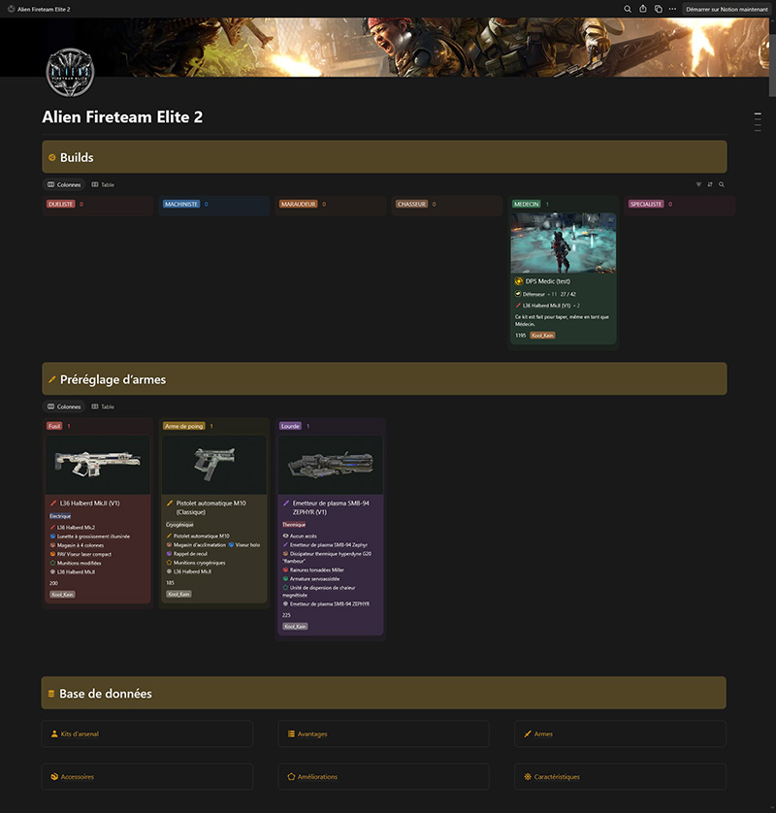Click the share icon in top bar
The height and width of the screenshot is (813, 776).
(643, 9)
